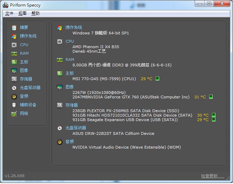Click the Windows 7 旗舰版 64-bit SP1 text
Viewport: 233px width, 184px height.
point(100,33)
